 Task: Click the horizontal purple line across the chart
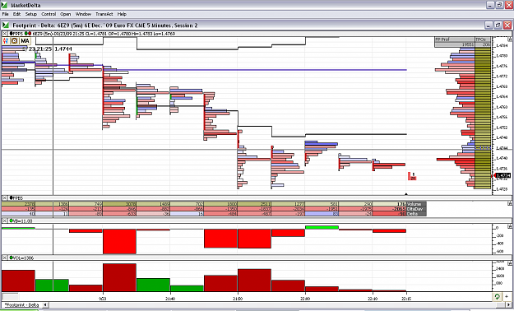pyautogui.click(x=254, y=70)
